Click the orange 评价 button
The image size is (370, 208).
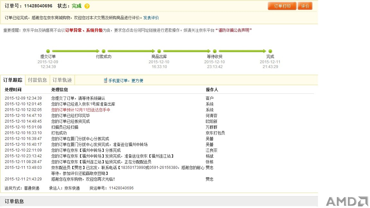305,6
